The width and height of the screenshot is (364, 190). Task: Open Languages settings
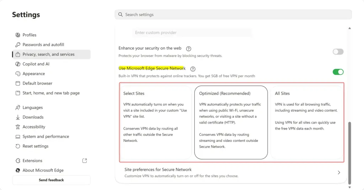click(x=51, y=107)
